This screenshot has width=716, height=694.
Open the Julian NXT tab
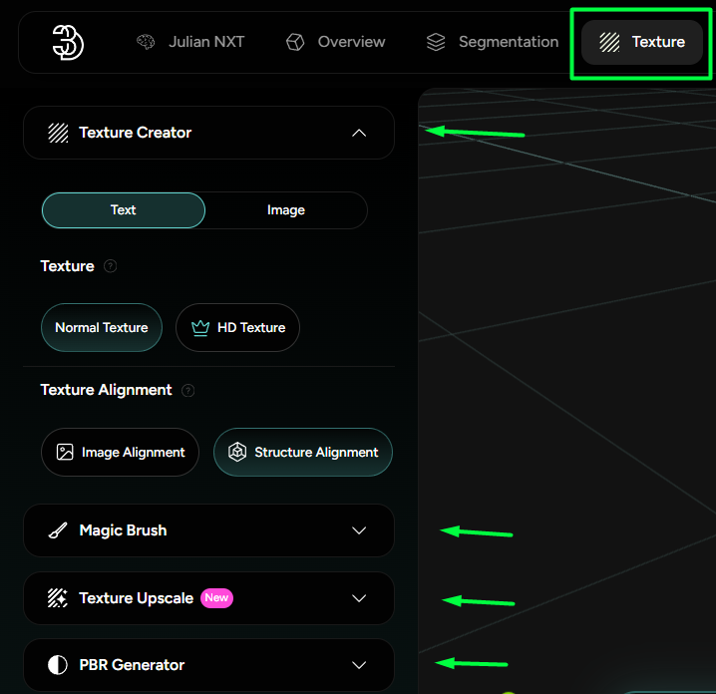point(190,42)
